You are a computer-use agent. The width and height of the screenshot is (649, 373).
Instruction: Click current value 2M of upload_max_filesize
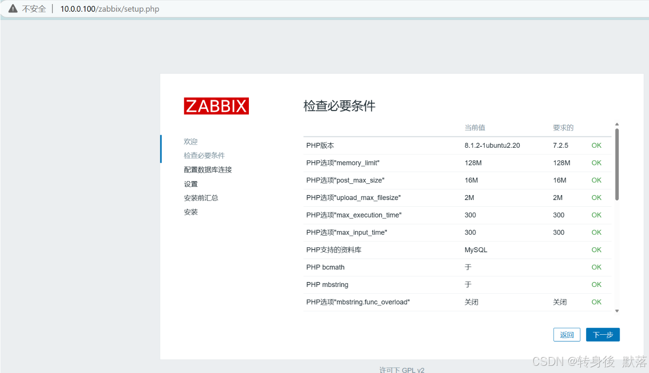coord(469,198)
